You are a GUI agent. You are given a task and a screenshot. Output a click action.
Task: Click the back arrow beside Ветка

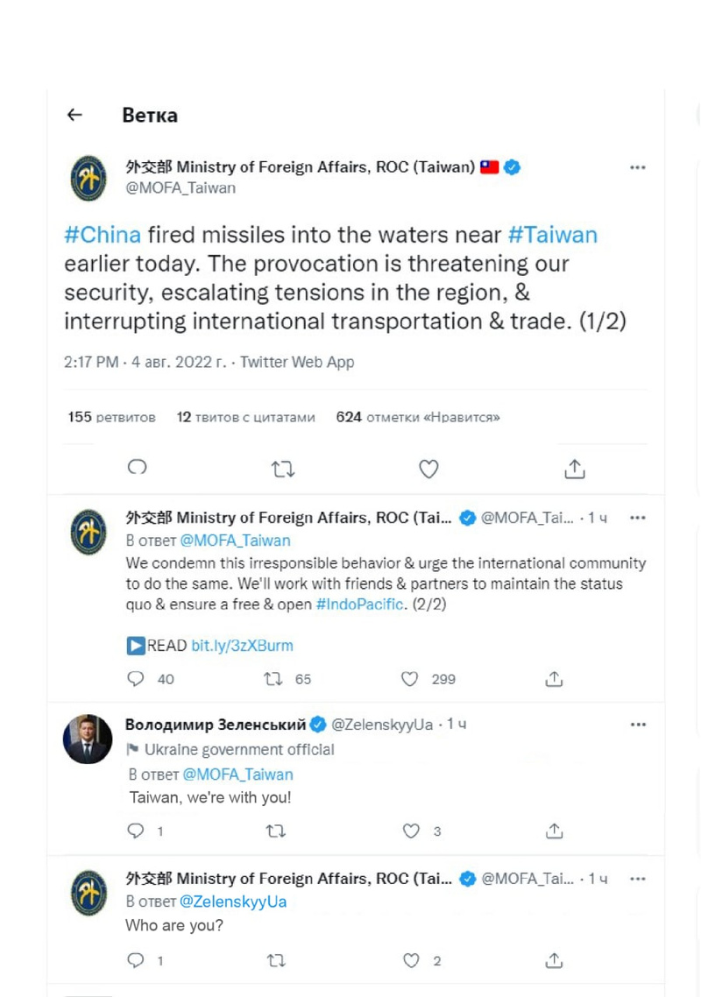pos(74,115)
